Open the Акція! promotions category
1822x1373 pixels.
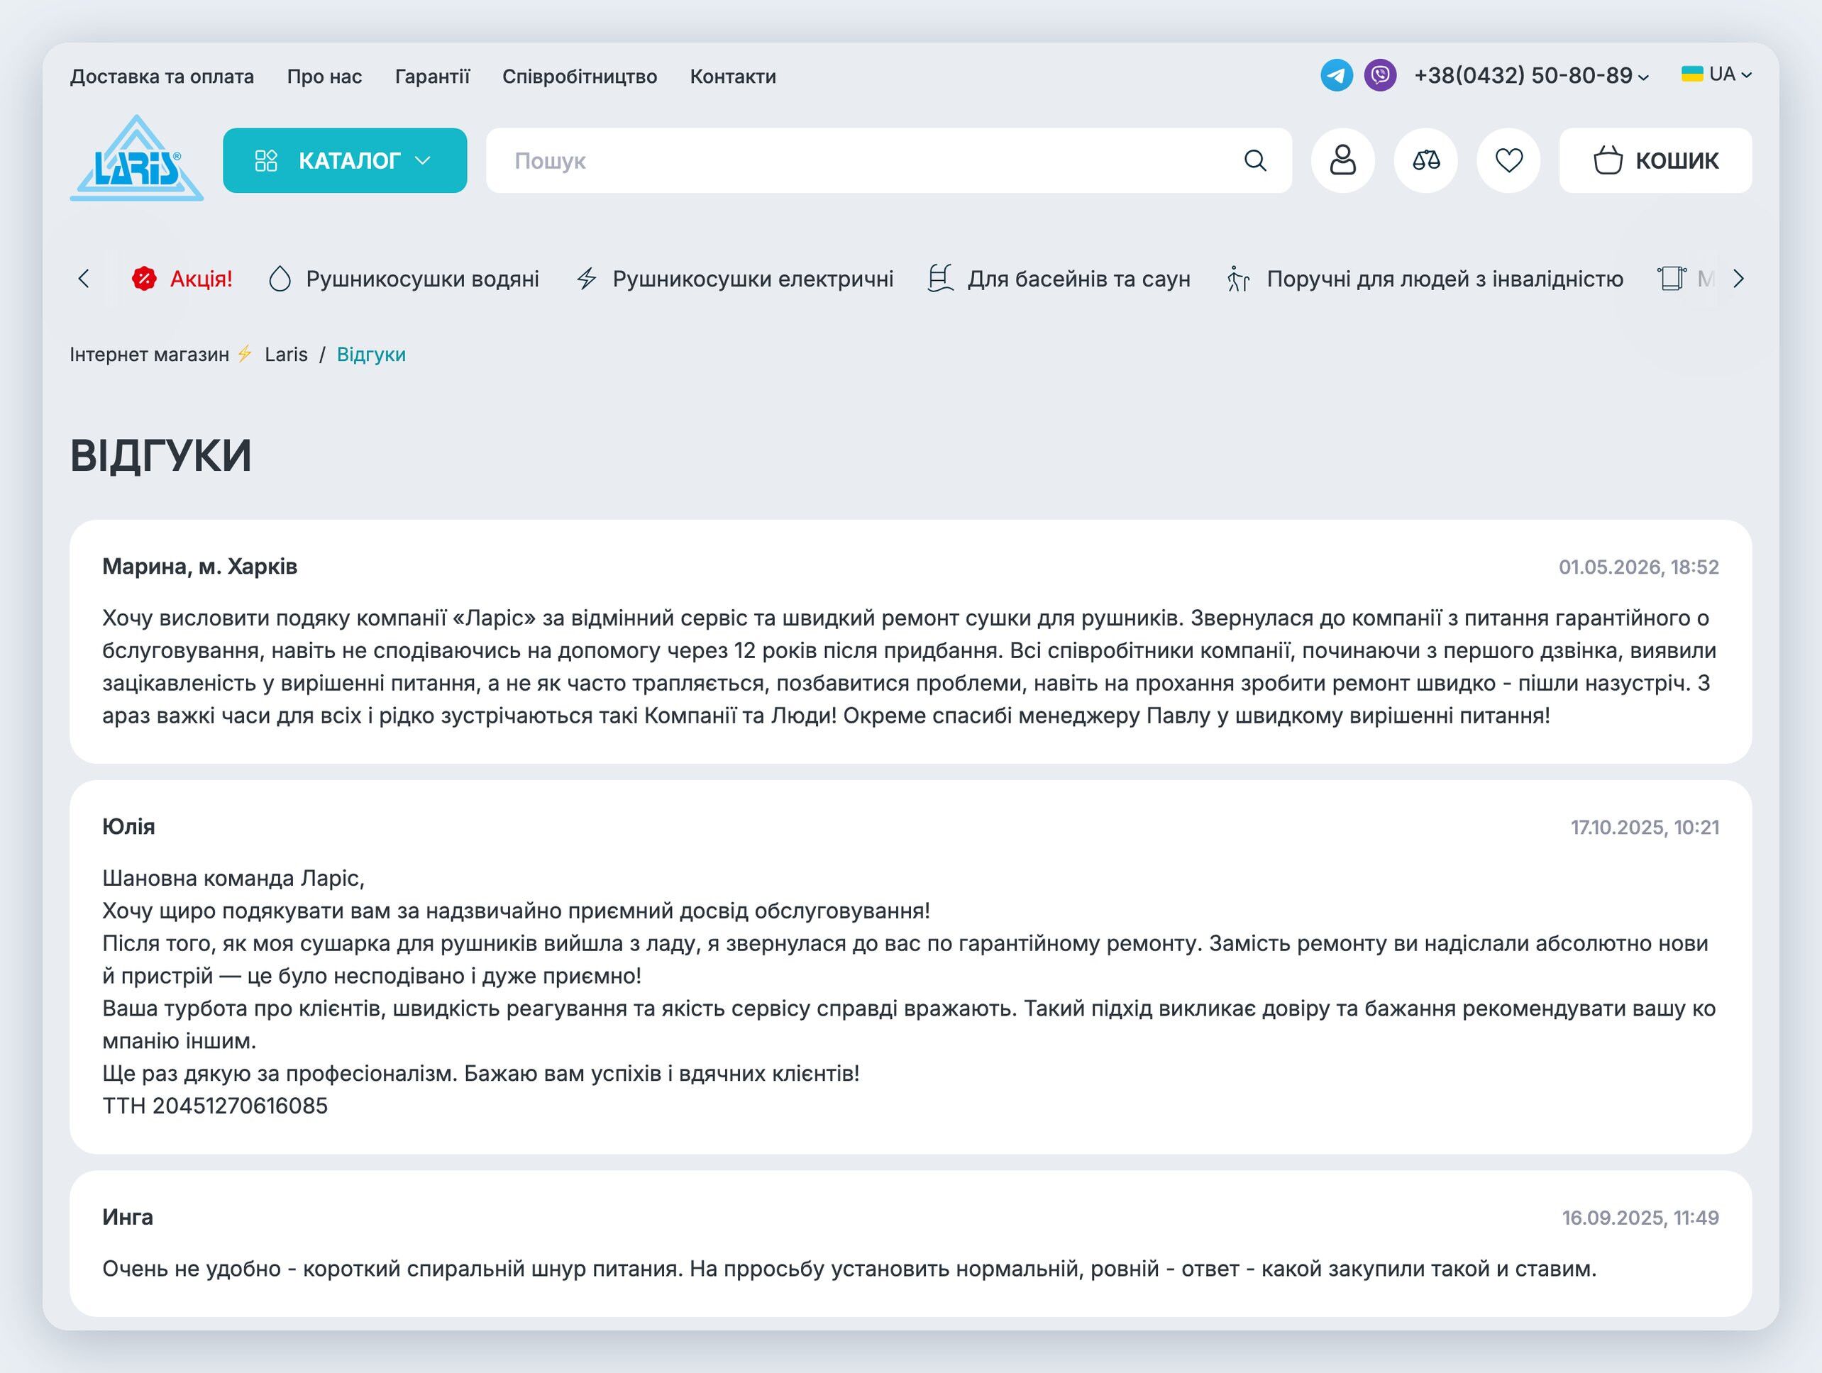[x=182, y=279]
